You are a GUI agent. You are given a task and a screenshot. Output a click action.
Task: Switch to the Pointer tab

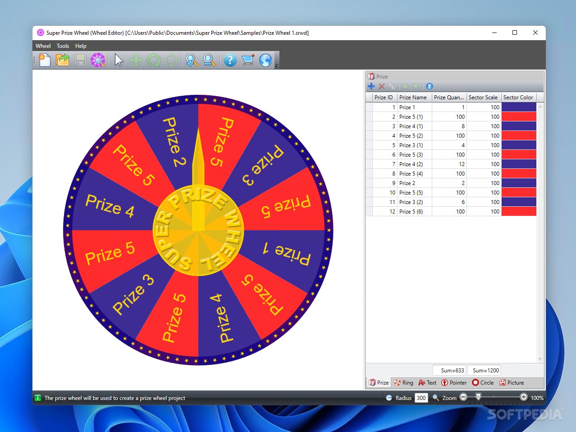[x=454, y=383]
